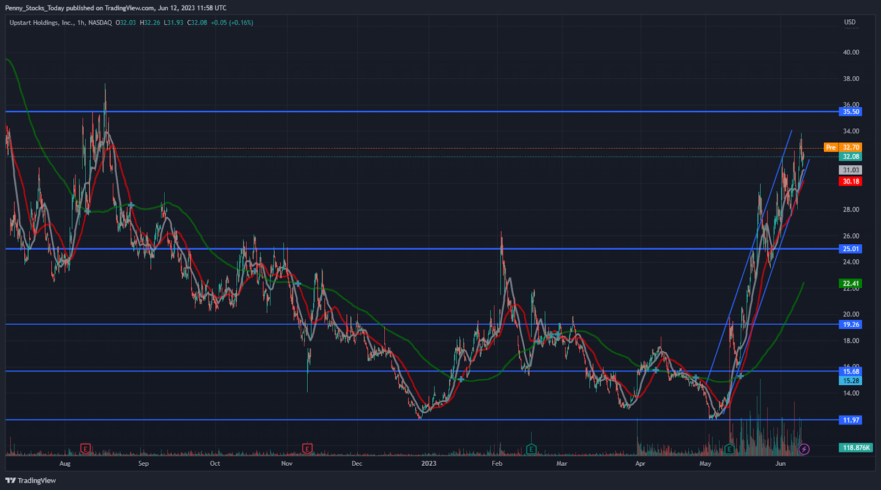Screen dimensions: 881x490
Task: Click the Aug label on time axis
Action: coord(65,464)
